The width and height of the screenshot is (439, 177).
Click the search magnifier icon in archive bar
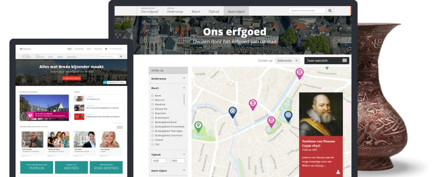point(330,11)
